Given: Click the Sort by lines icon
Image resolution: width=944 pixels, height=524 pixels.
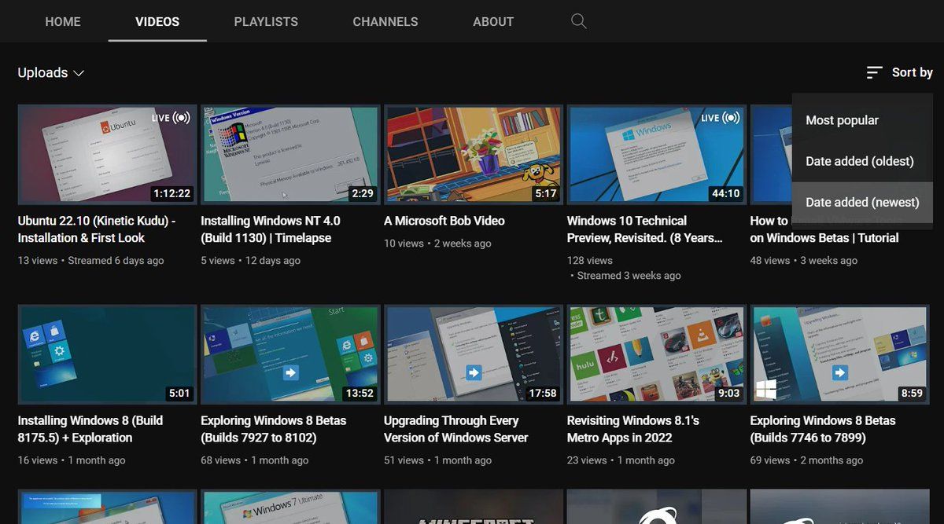Looking at the screenshot, I should 874,72.
